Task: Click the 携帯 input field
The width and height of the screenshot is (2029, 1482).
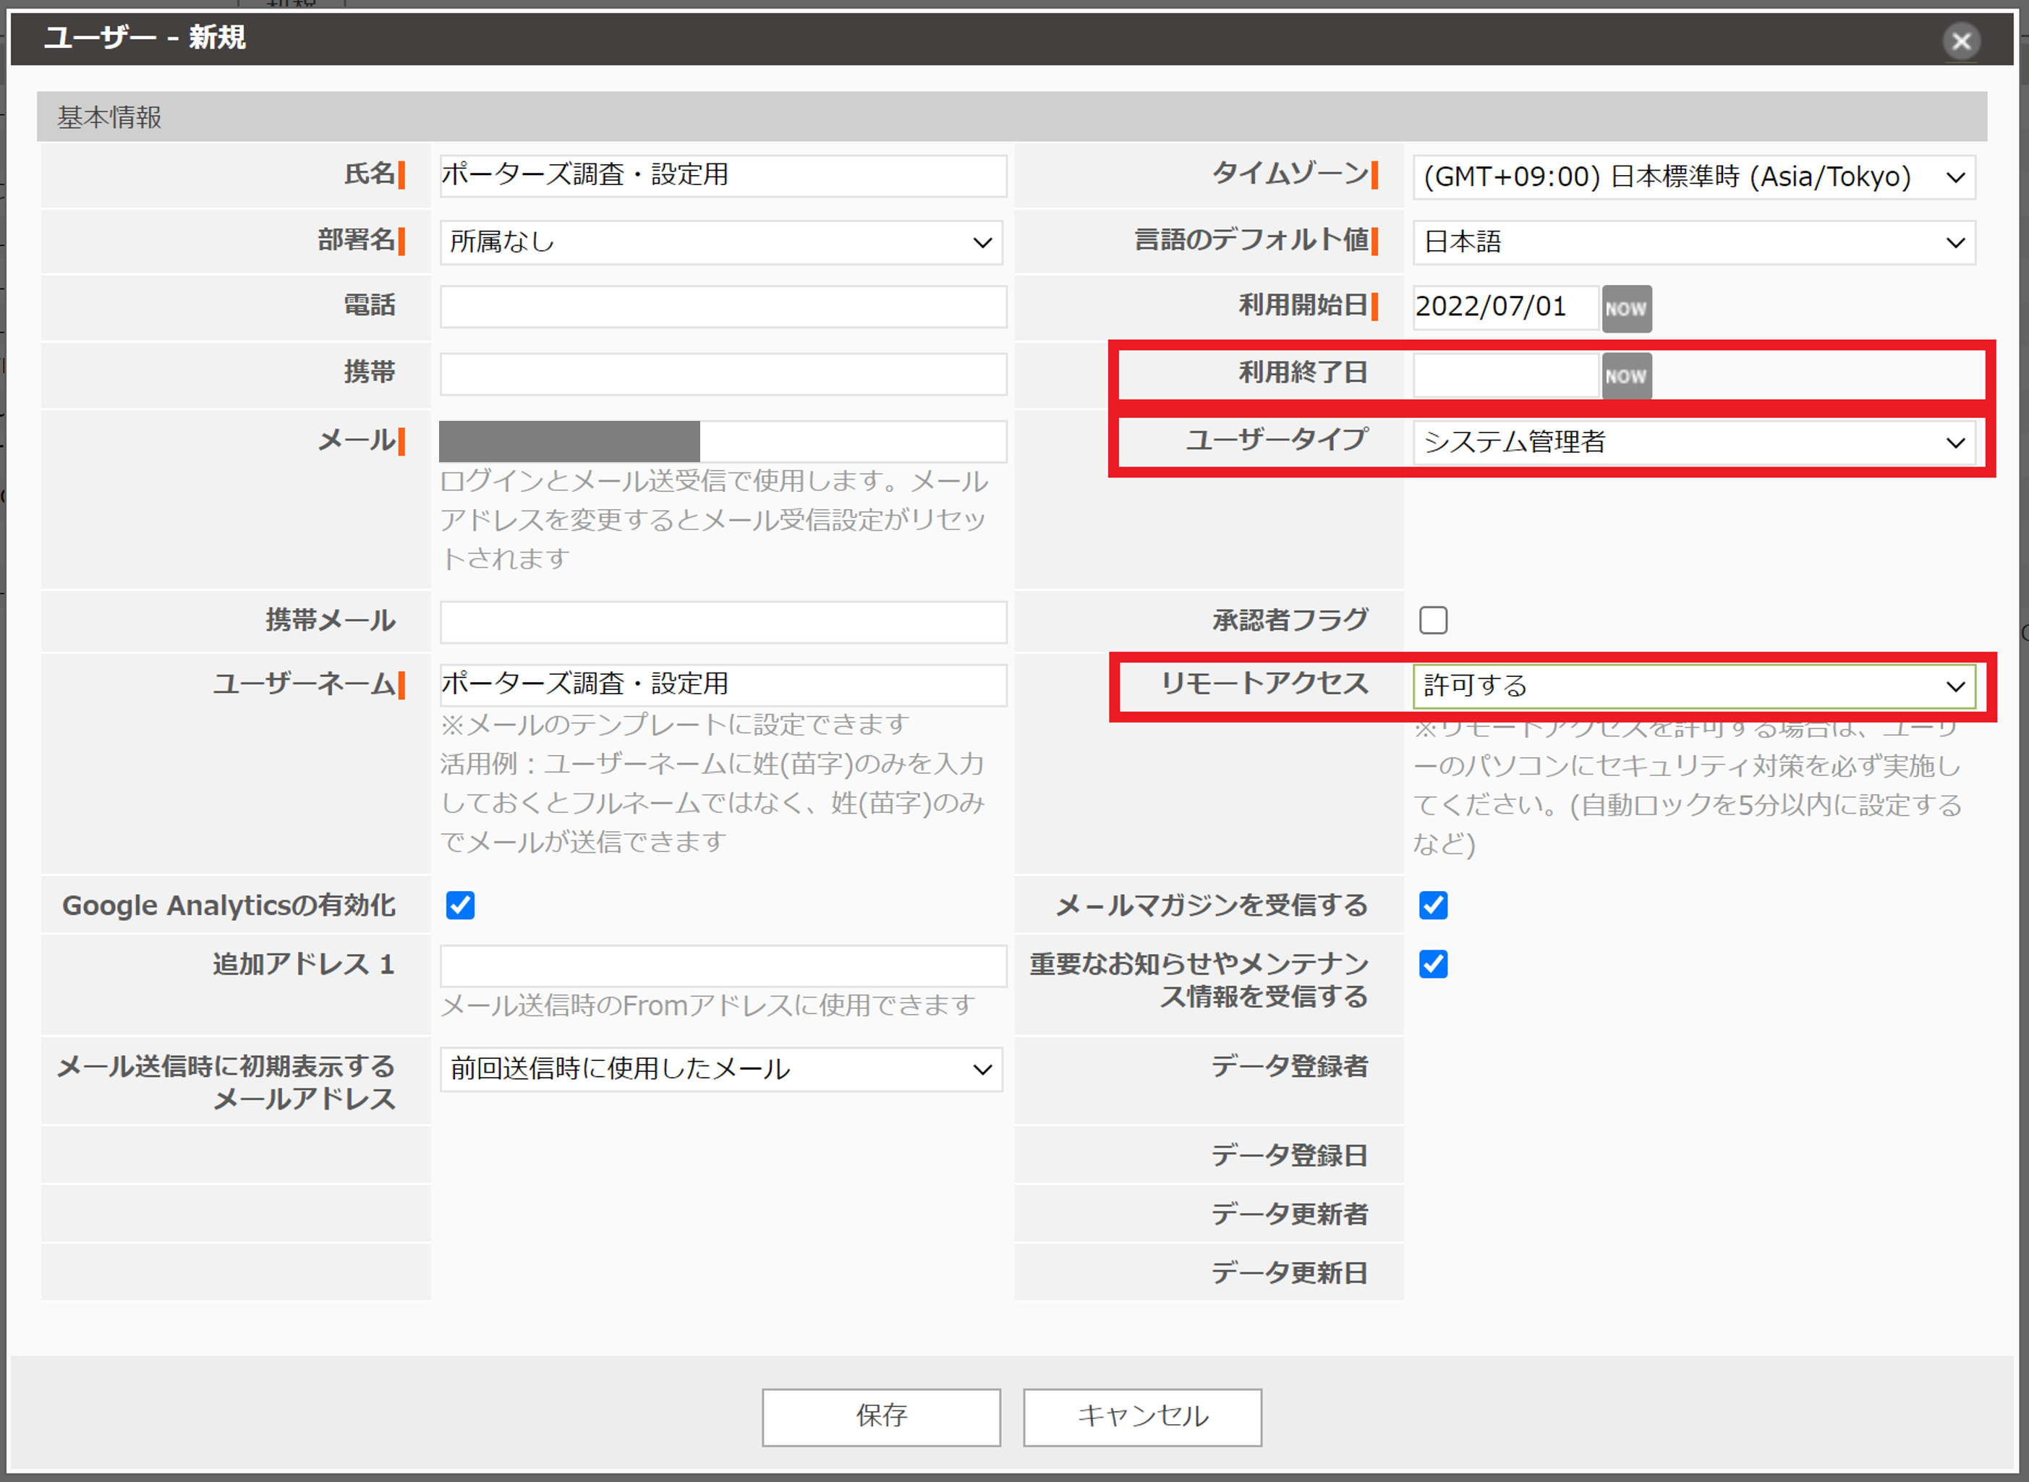Action: (x=723, y=374)
